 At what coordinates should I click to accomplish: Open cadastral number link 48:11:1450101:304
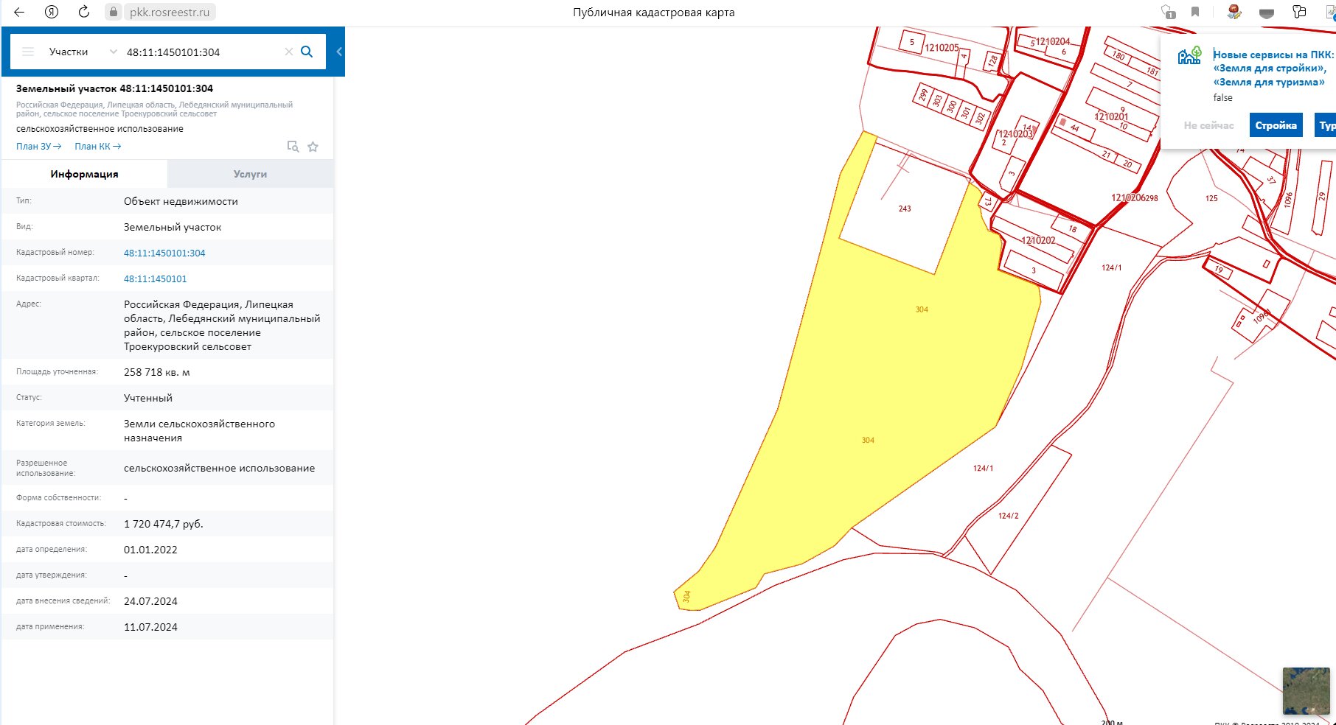click(164, 253)
